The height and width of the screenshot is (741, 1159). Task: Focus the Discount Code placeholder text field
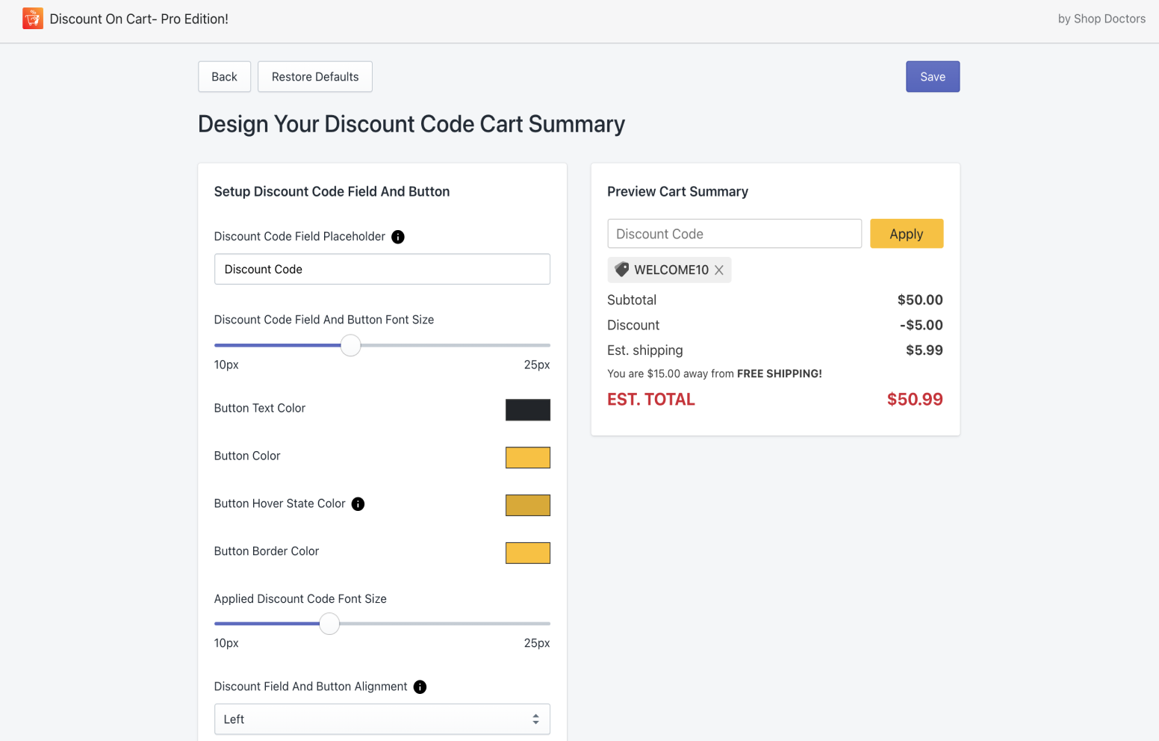click(382, 270)
